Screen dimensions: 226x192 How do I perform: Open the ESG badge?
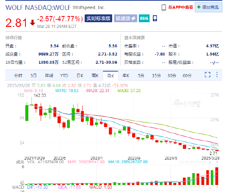(144, 19)
